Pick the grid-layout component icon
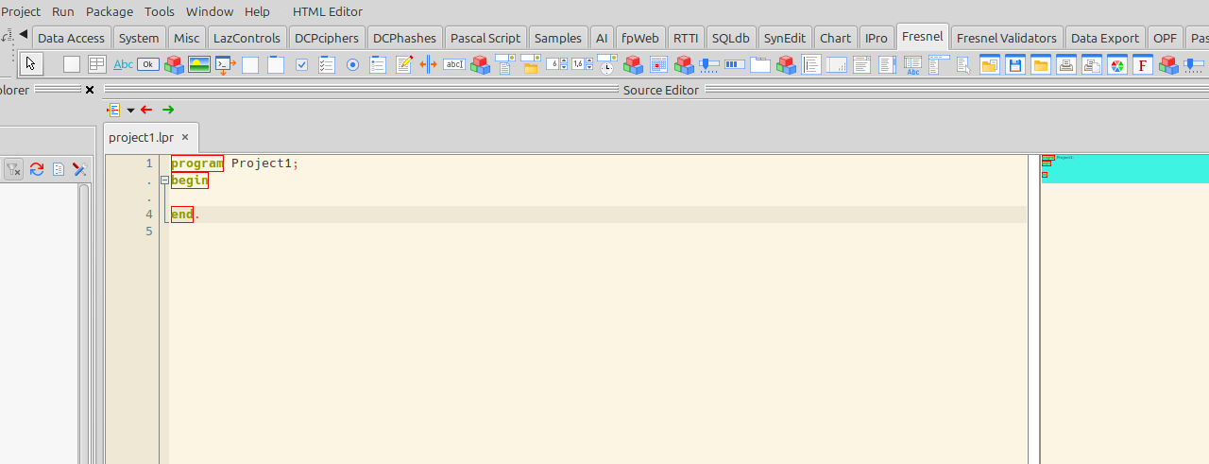This screenshot has width=1209, height=464. [97, 64]
